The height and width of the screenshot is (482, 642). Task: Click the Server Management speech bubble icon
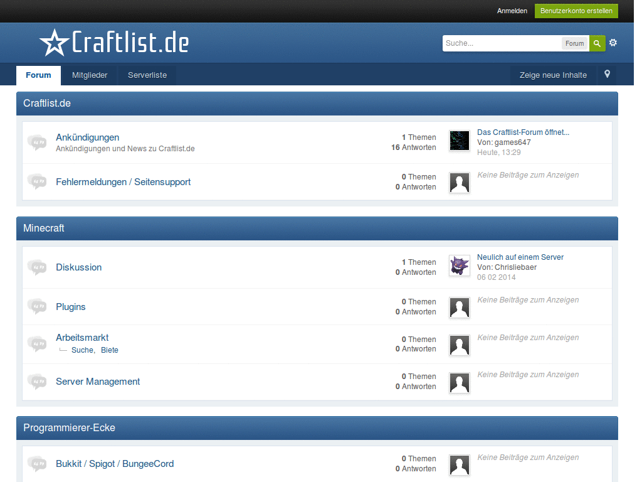[37, 382]
